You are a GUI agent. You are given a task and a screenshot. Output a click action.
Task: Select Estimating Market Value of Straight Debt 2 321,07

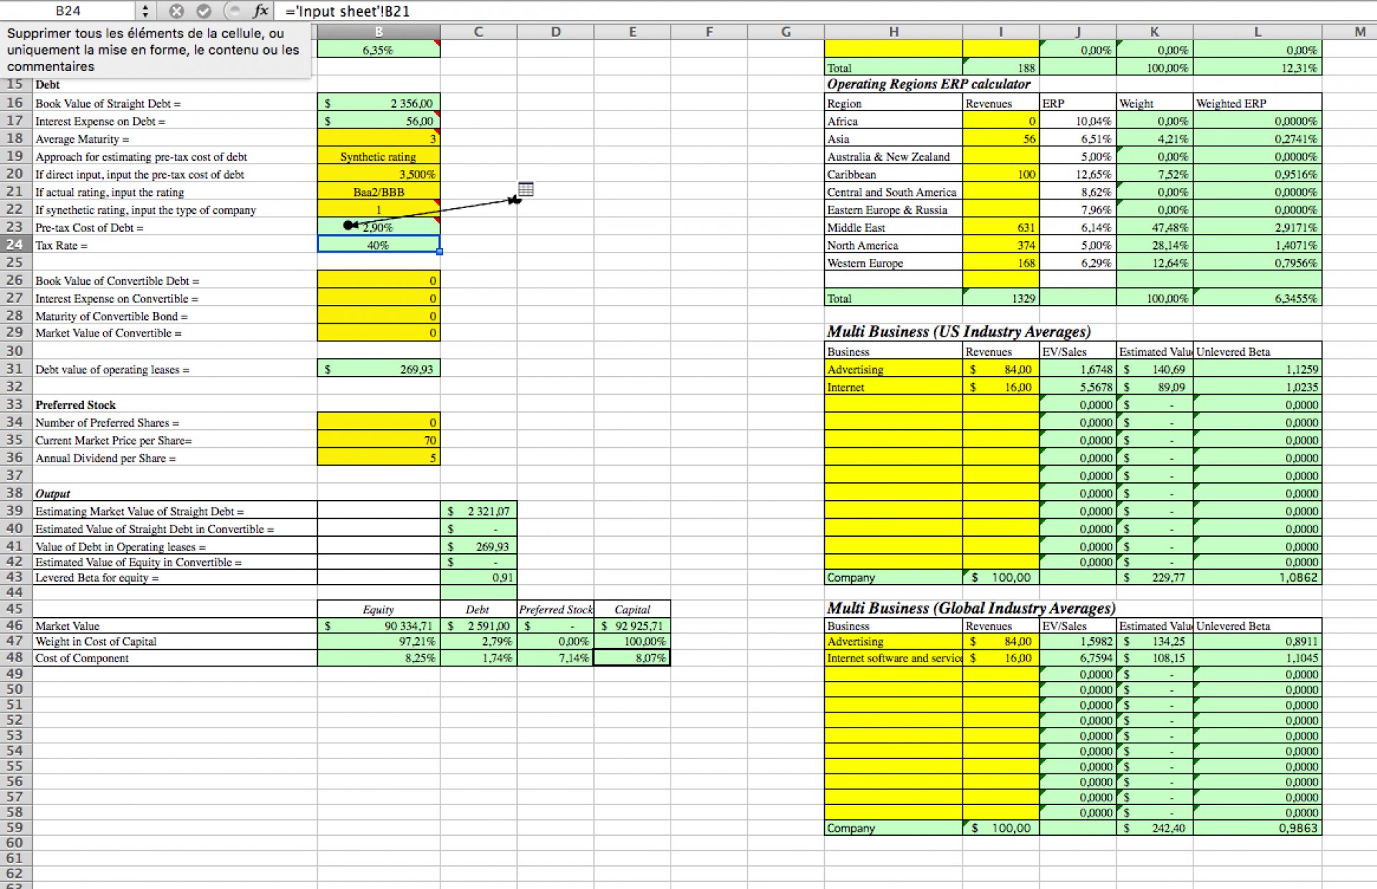coord(478,511)
